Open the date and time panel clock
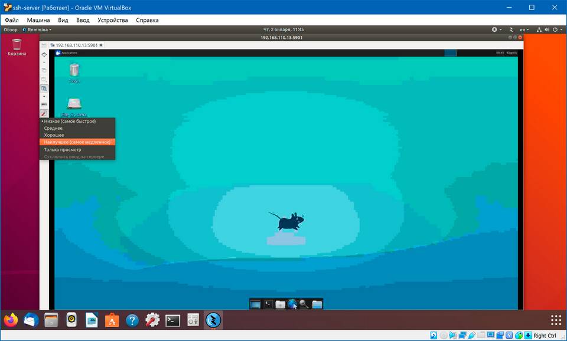This screenshot has width=567, height=341. pos(283,29)
